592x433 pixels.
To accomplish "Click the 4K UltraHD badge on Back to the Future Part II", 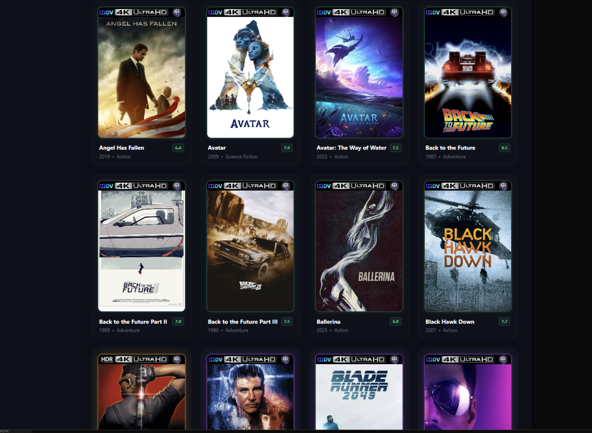I will (142, 186).
